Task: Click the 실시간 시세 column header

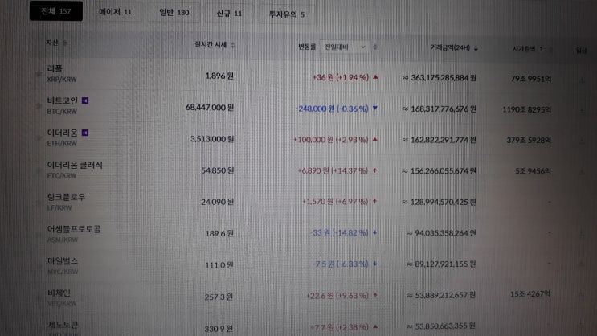Action: pos(211,44)
